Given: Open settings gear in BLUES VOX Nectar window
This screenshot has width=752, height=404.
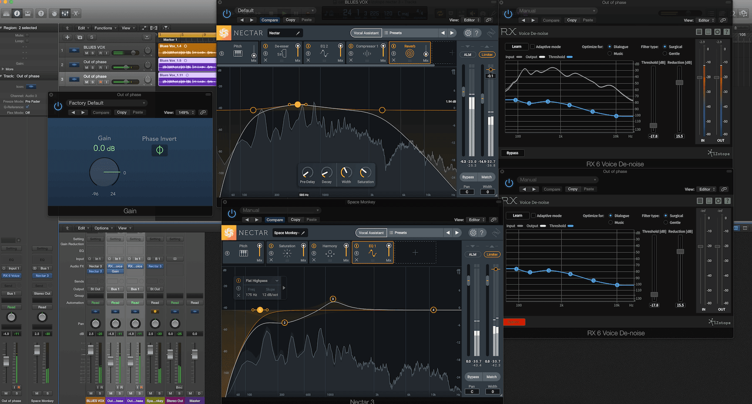Looking at the screenshot, I should [468, 33].
